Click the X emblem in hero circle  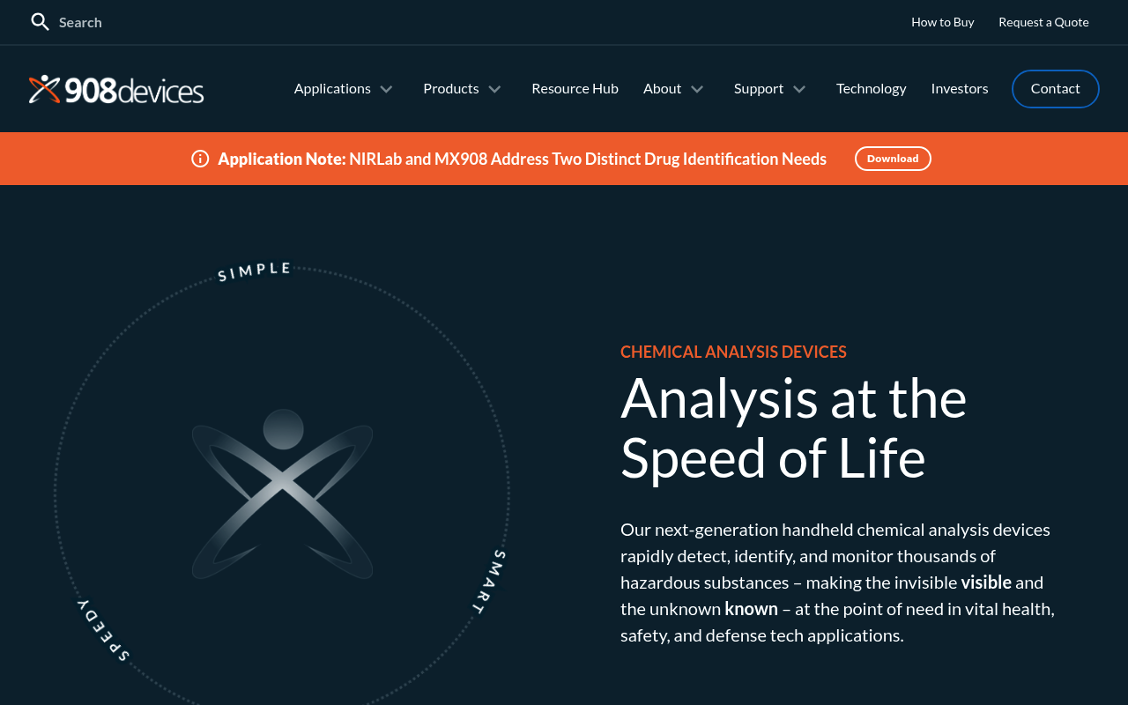[x=282, y=493]
